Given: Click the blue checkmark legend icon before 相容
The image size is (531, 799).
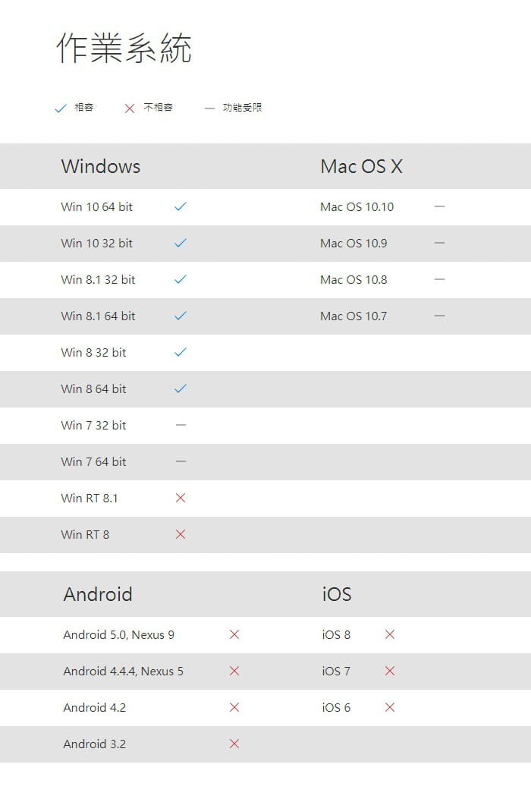Looking at the screenshot, I should (61, 108).
